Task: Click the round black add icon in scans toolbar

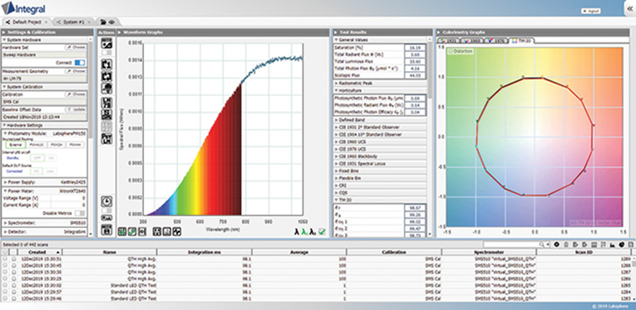Action: tap(557, 245)
